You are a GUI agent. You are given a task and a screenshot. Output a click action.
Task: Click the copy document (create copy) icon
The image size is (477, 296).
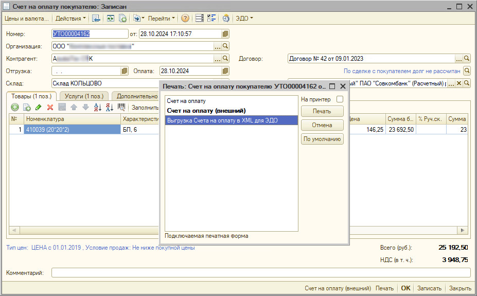click(122, 18)
